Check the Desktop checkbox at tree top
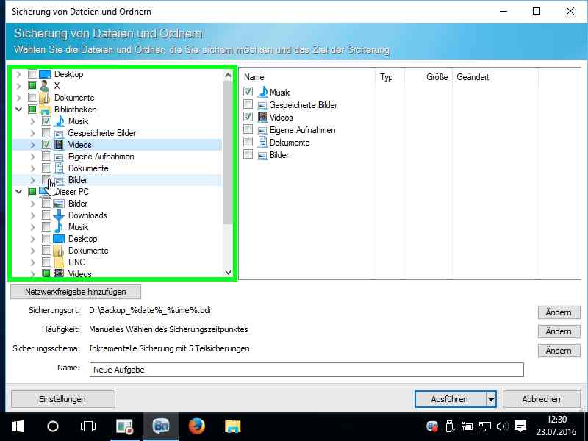 point(32,74)
